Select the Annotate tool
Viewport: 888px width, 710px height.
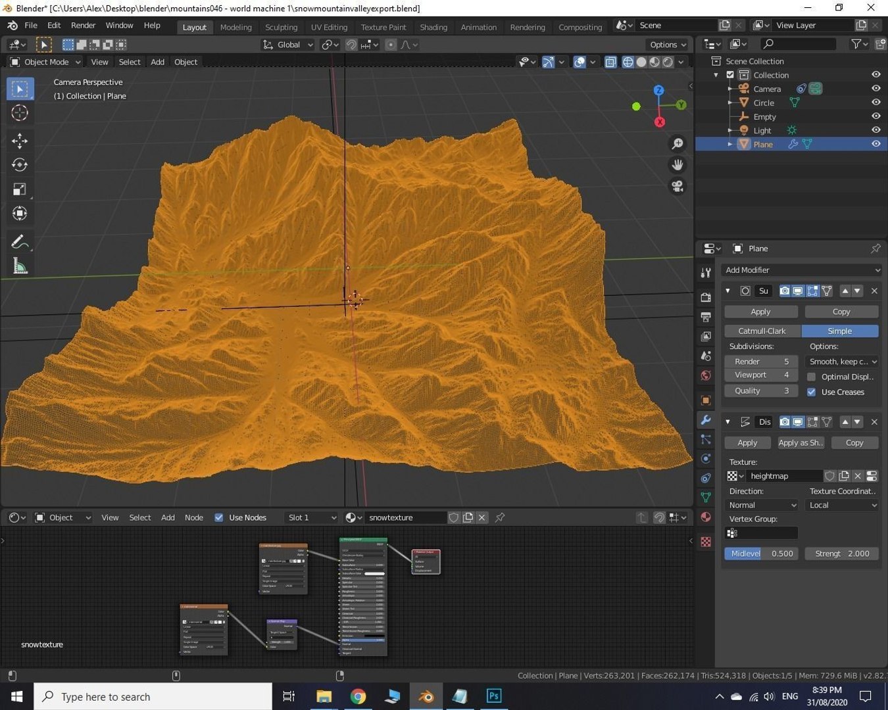click(20, 242)
